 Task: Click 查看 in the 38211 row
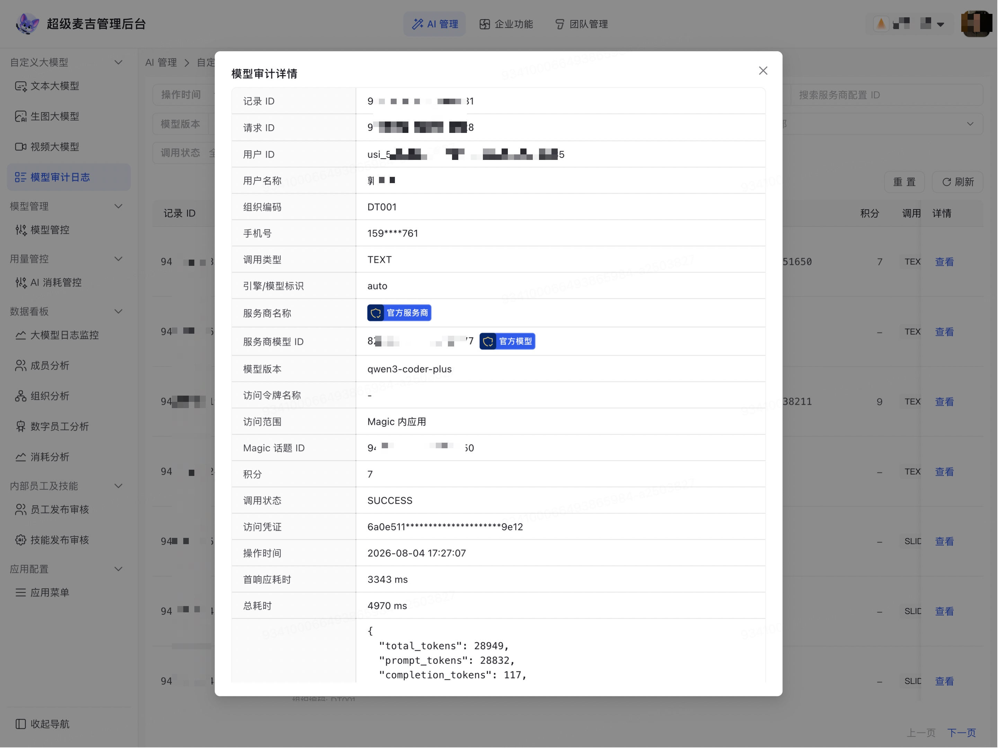click(x=944, y=402)
